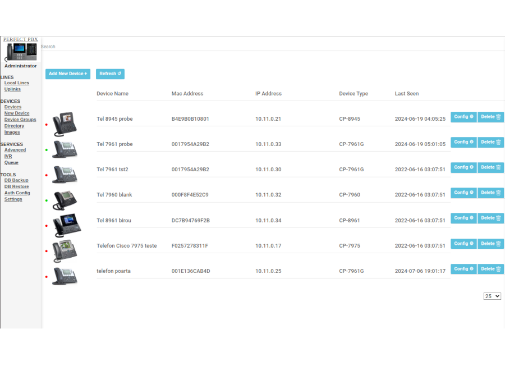Click the Telefon Cisco 7975 teste phone thumbnail
This screenshot has height=365, width=505.
[x=65, y=251]
